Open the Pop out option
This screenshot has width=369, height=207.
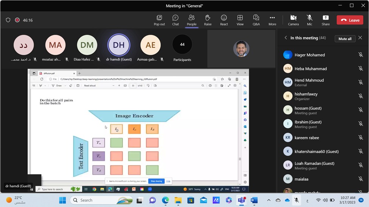click(x=159, y=20)
